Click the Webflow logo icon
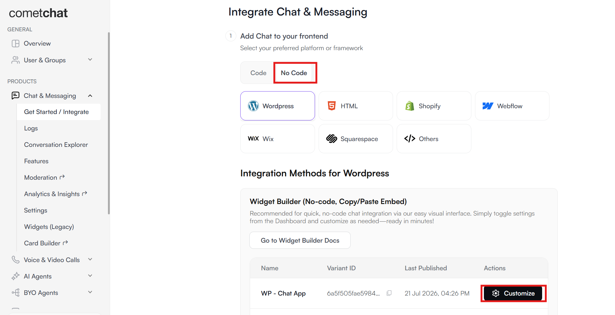 [488, 106]
